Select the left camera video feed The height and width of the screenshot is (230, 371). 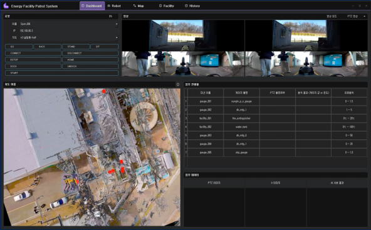point(183,48)
